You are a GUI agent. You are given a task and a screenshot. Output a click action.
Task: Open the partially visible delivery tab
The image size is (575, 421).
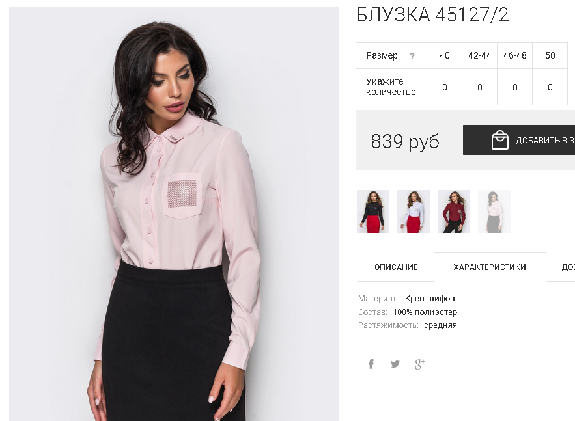click(x=568, y=267)
